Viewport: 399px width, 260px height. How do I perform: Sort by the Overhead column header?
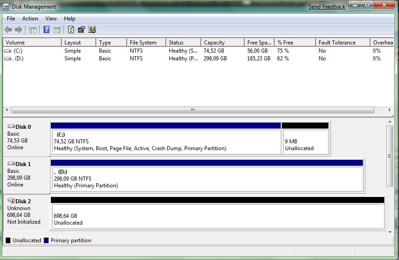coord(382,43)
